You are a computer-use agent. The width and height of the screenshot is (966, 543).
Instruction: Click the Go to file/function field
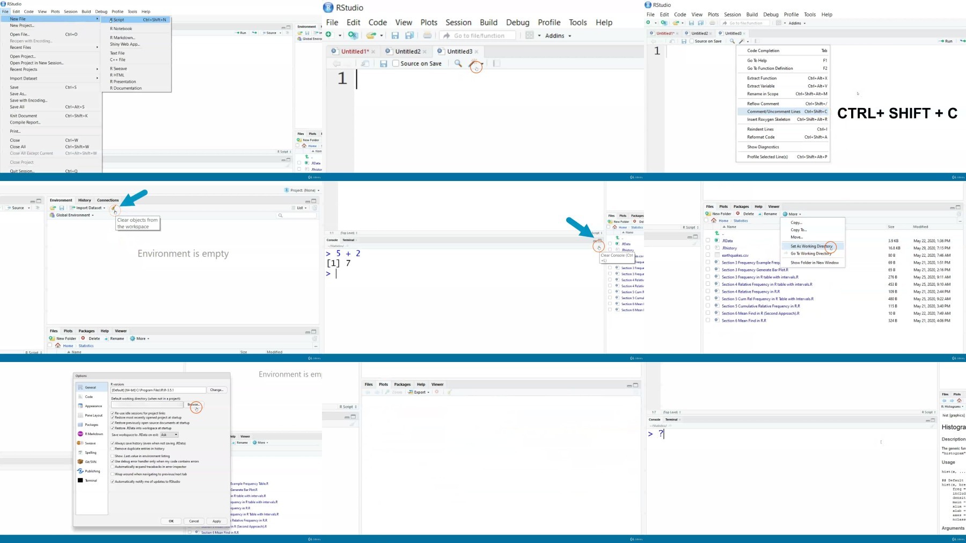(x=478, y=35)
